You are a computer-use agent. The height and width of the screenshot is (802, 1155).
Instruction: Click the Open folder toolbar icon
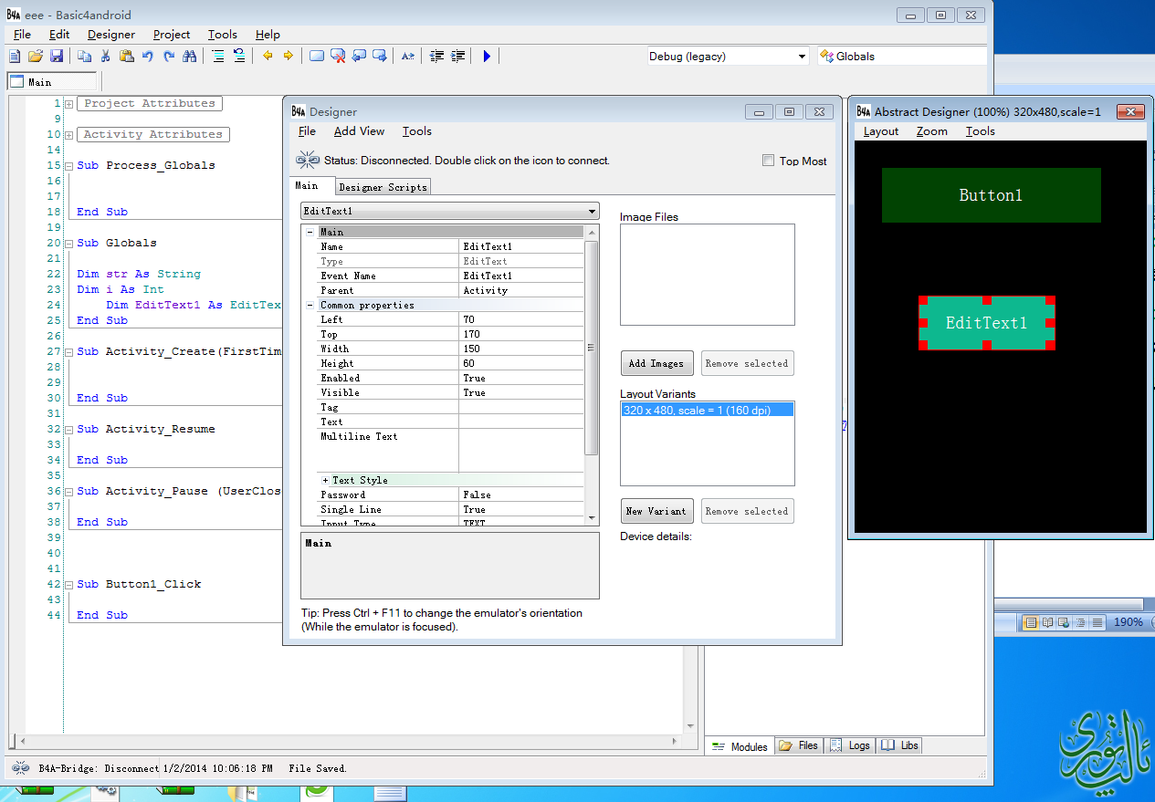36,57
